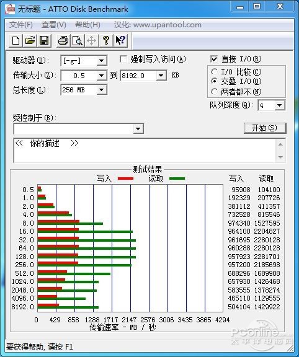Select the 交叠 I/O radio button
The height and width of the screenshot is (357, 299).
click(x=214, y=81)
